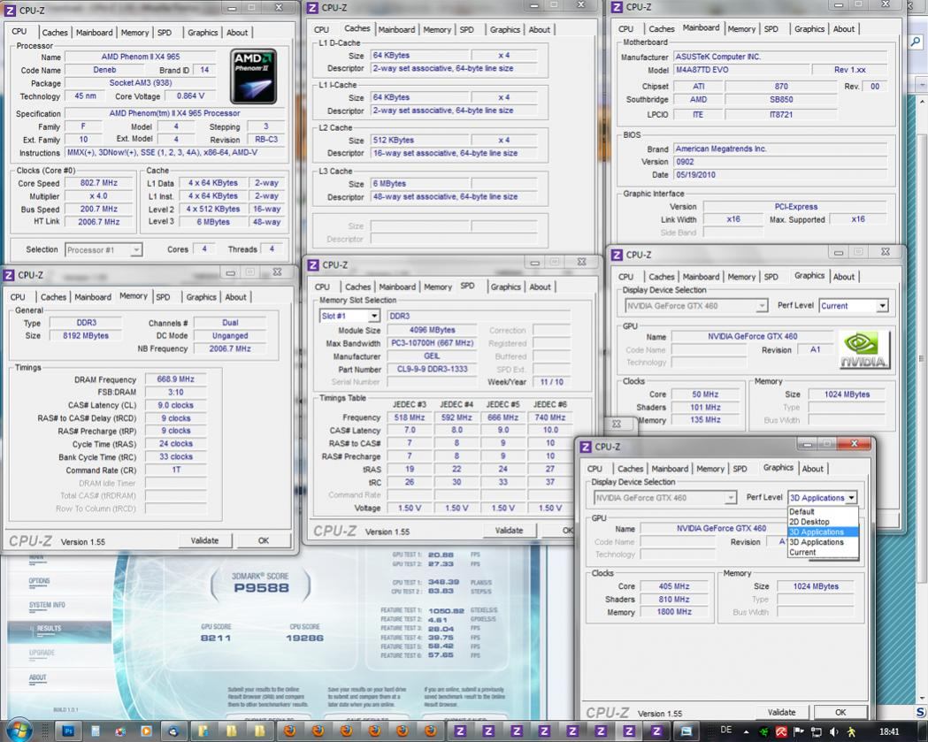Click the AMD Phenom II logo image
The height and width of the screenshot is (742, 928).
(253, 76)
